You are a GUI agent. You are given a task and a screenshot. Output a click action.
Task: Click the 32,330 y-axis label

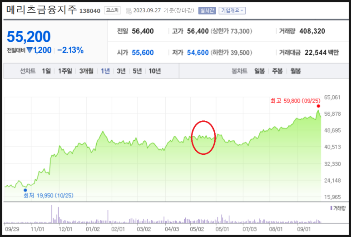[x=332, y=164]
